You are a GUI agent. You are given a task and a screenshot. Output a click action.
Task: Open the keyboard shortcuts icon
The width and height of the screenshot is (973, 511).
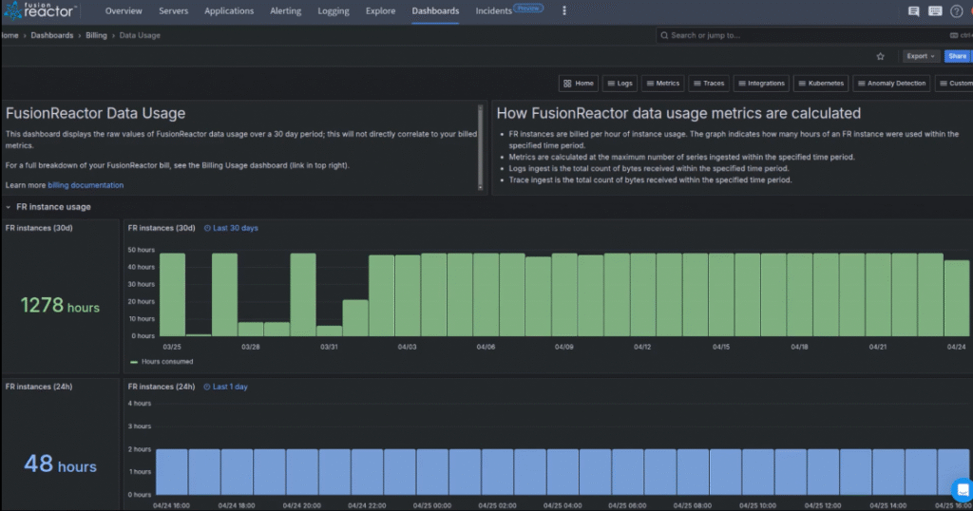coord(935,11)
